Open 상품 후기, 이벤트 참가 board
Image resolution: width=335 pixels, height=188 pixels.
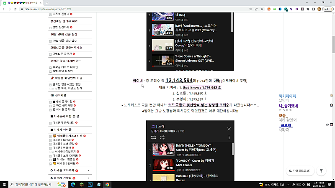click(x=68, y=88)
